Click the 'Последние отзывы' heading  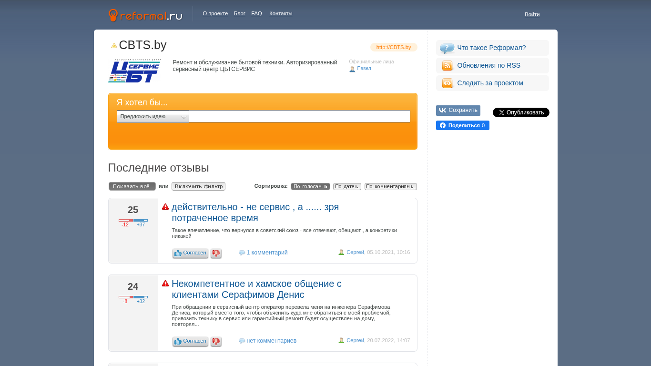pos(159,168)
